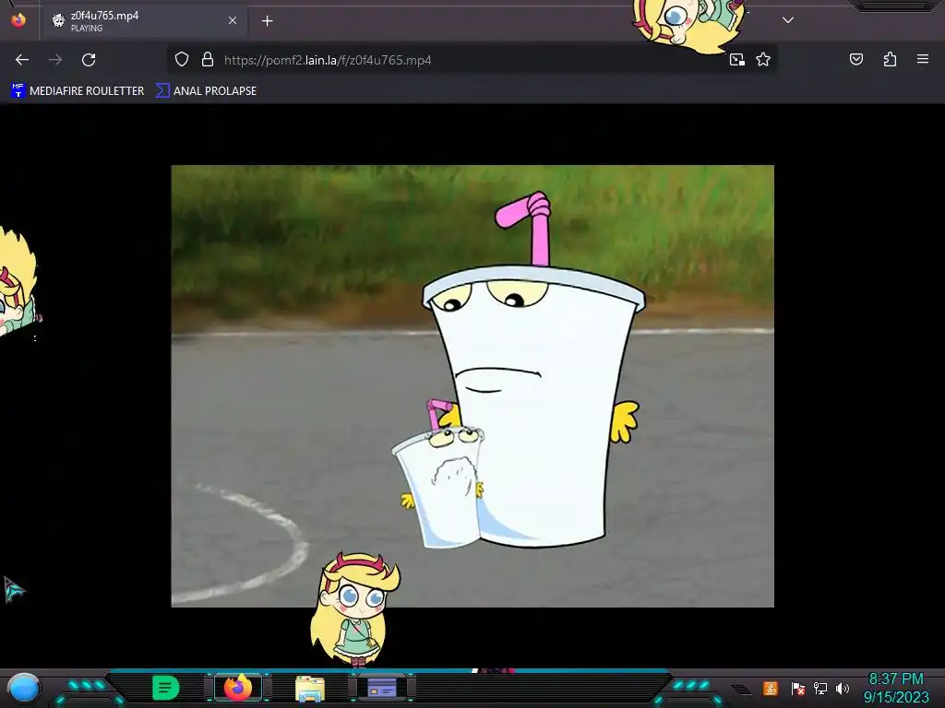Open the MEDIAFIRE ROULETTER bookmark
This screenshot has height=708, width=945.
(78, 91)
